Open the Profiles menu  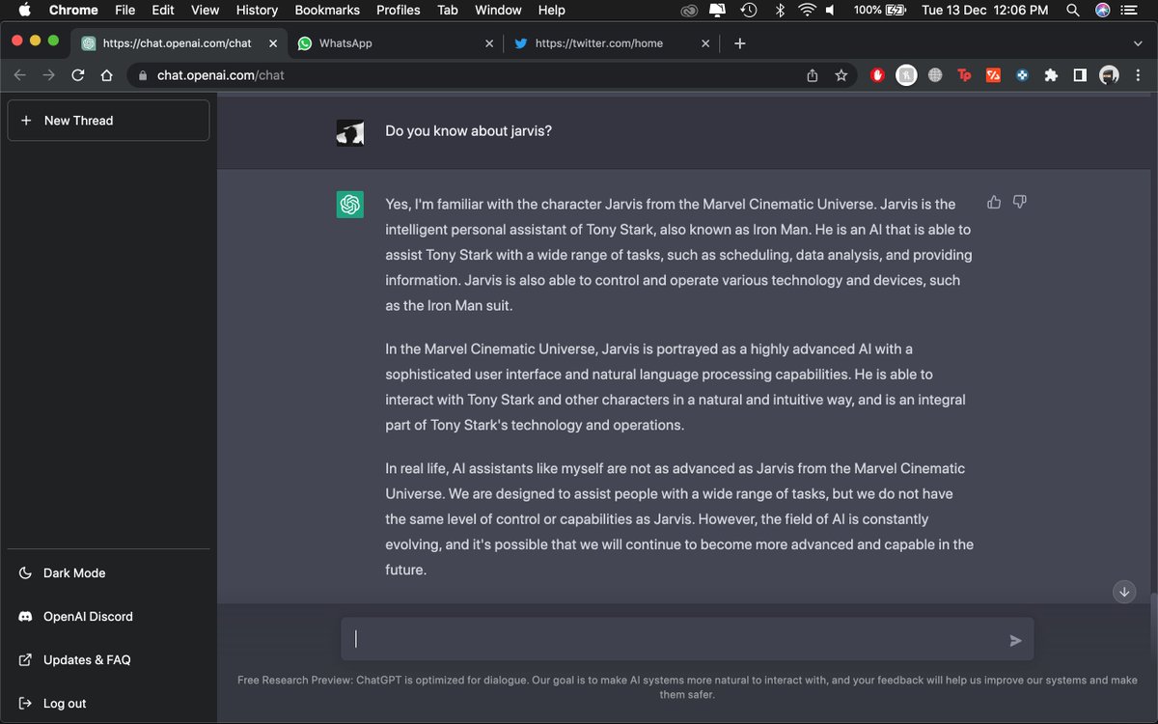(399, 10)
